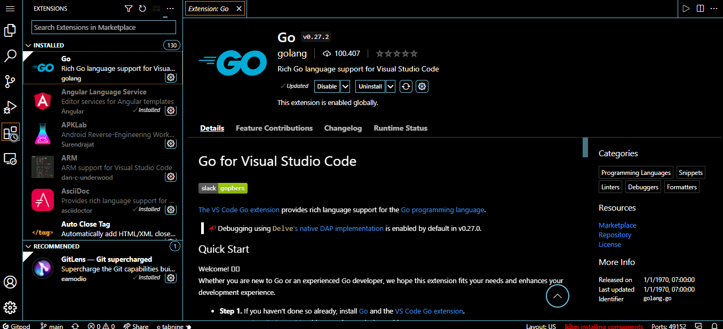Open the gear menu for AsciiDoc

pyautogui.click(x=171, y=210)
